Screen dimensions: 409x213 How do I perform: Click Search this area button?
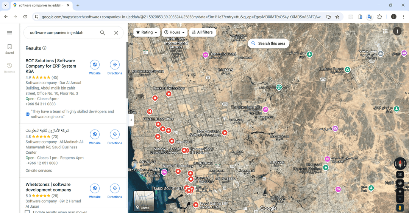(269, 43)
